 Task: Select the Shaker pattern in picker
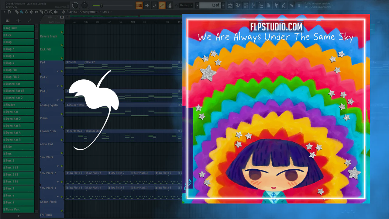(x=19, y=105)
